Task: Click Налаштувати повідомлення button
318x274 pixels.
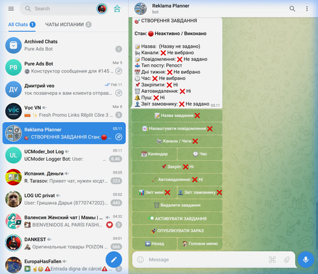Action: tap(177, 128)
